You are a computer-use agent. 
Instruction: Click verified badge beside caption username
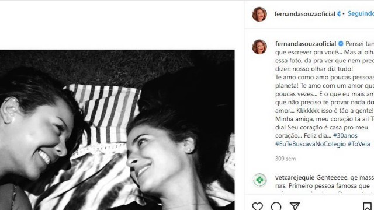click(341, 44)
